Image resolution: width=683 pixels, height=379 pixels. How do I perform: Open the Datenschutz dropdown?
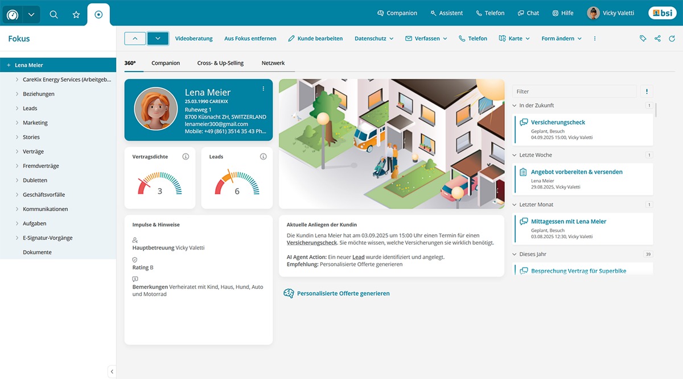click(374, 39)
